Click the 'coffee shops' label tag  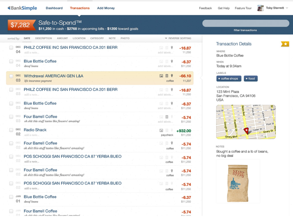click(x=229, y=79)
